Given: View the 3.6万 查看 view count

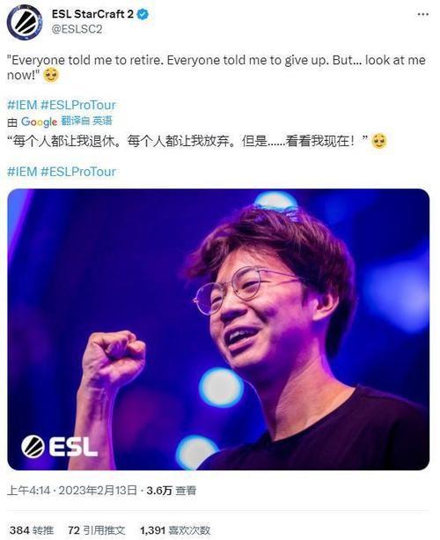Looking at the screenshot, I should click(172, 491).
